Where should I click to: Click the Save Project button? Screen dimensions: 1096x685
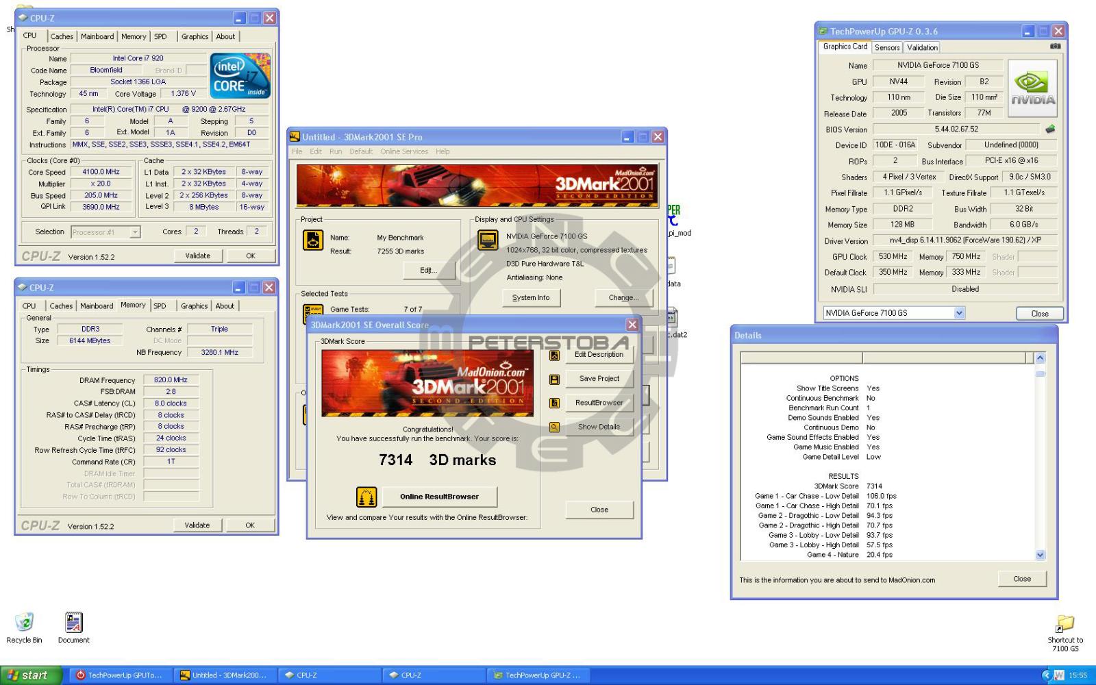(599, 379)
